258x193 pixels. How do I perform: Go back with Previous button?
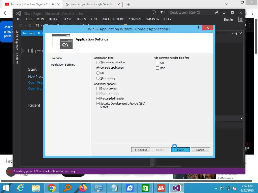pyautogui.click(x=141, y=150)
